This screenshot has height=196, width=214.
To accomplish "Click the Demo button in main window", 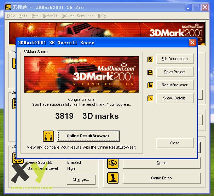I will (162, 163).
